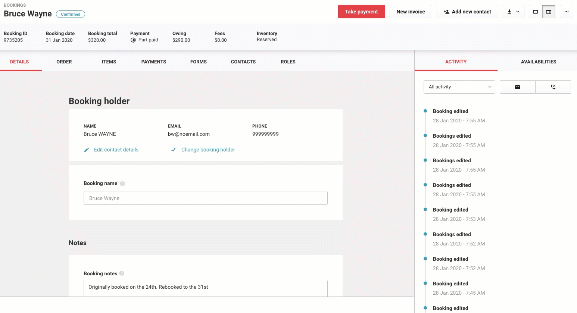Click the fees value $0.00
The width and height of the screenshot is (577, 313).
coord(221,40)
